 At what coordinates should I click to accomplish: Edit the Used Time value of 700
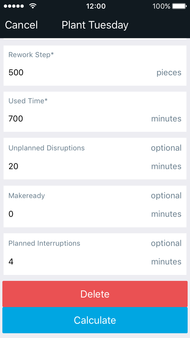tap(15, 118)
